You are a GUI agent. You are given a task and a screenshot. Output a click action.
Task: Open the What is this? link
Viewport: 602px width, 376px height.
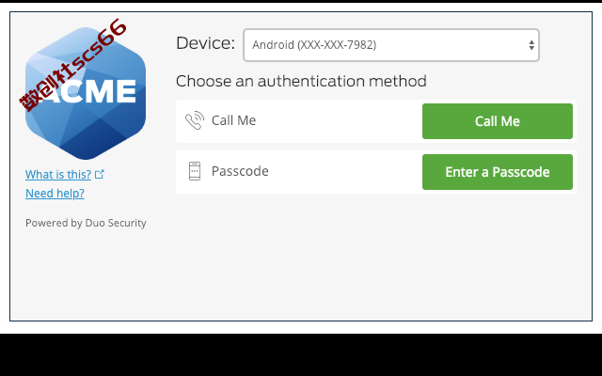point(58,175)
